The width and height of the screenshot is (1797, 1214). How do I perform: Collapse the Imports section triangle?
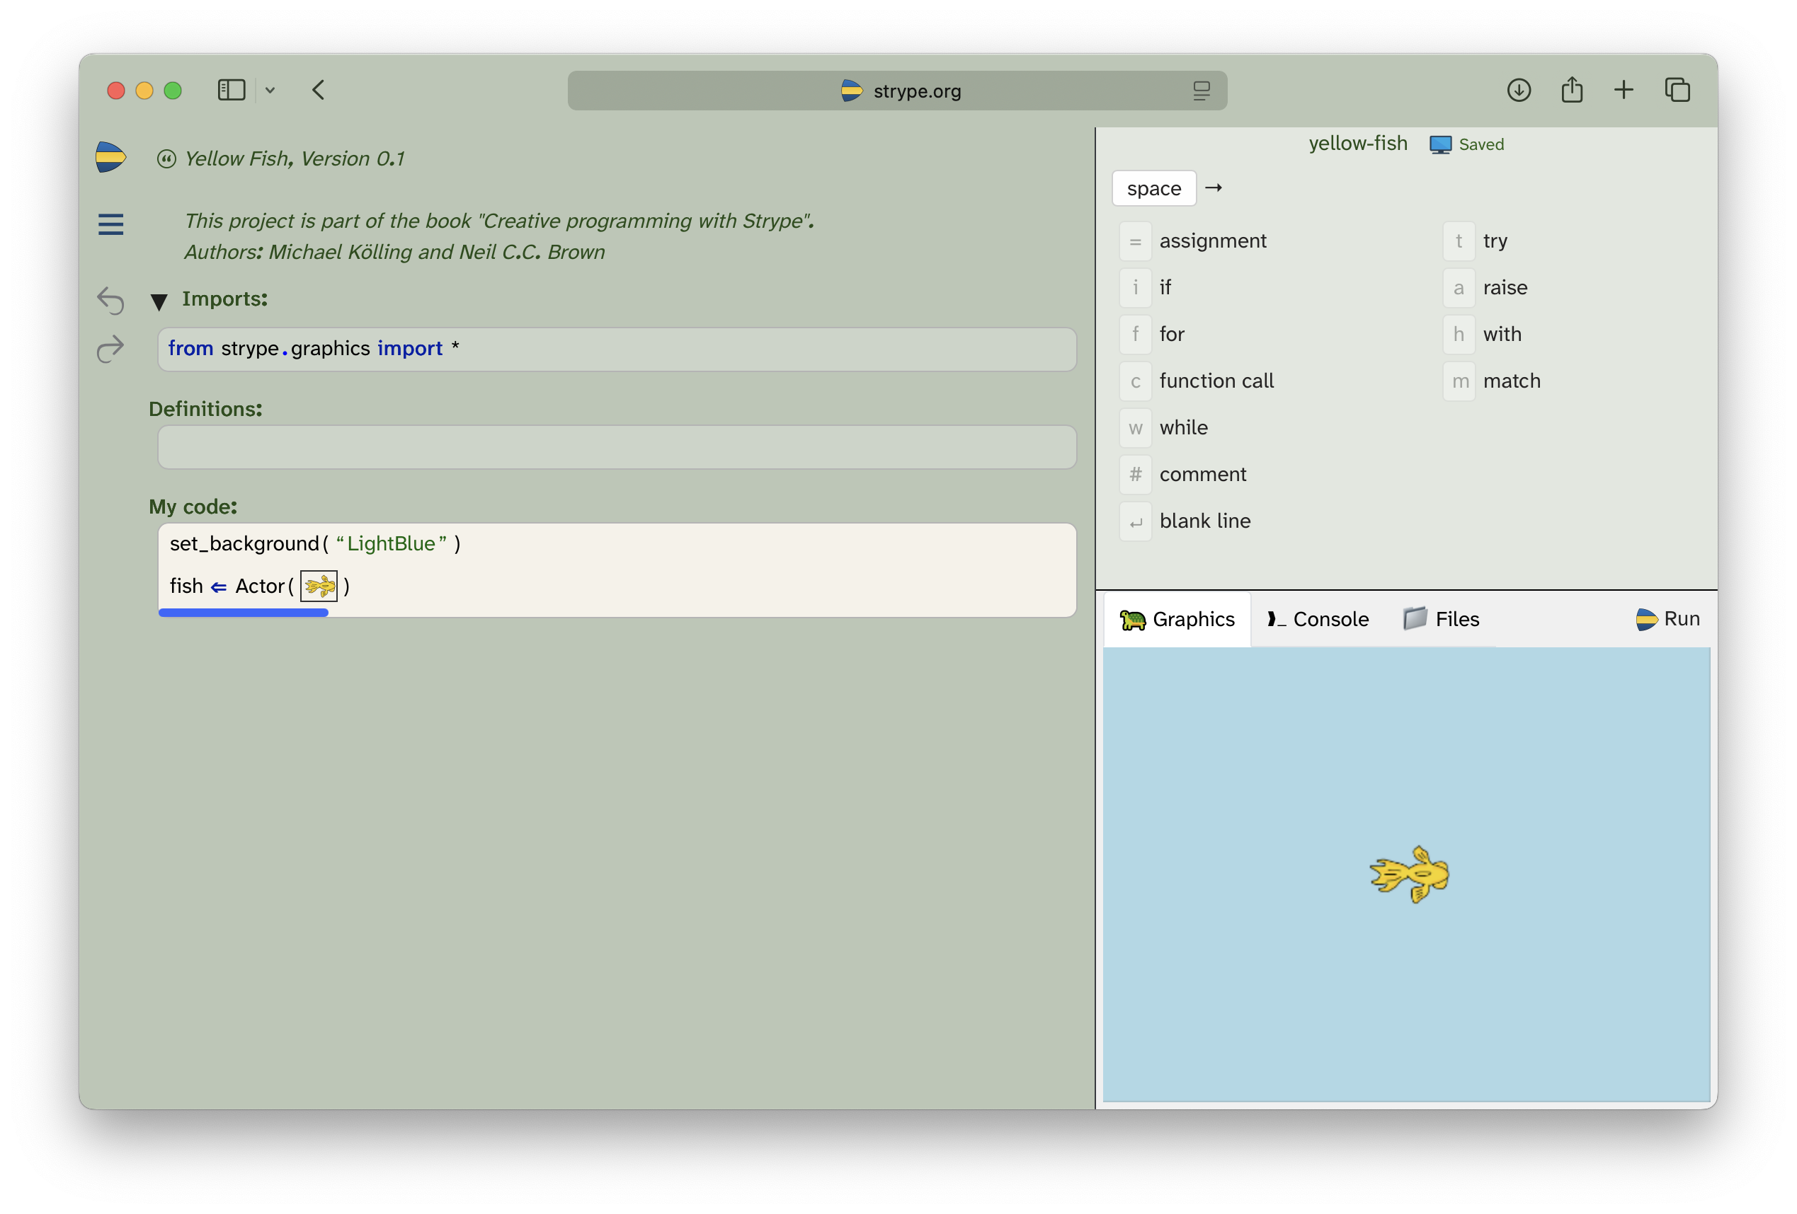(x=159, y=301)
